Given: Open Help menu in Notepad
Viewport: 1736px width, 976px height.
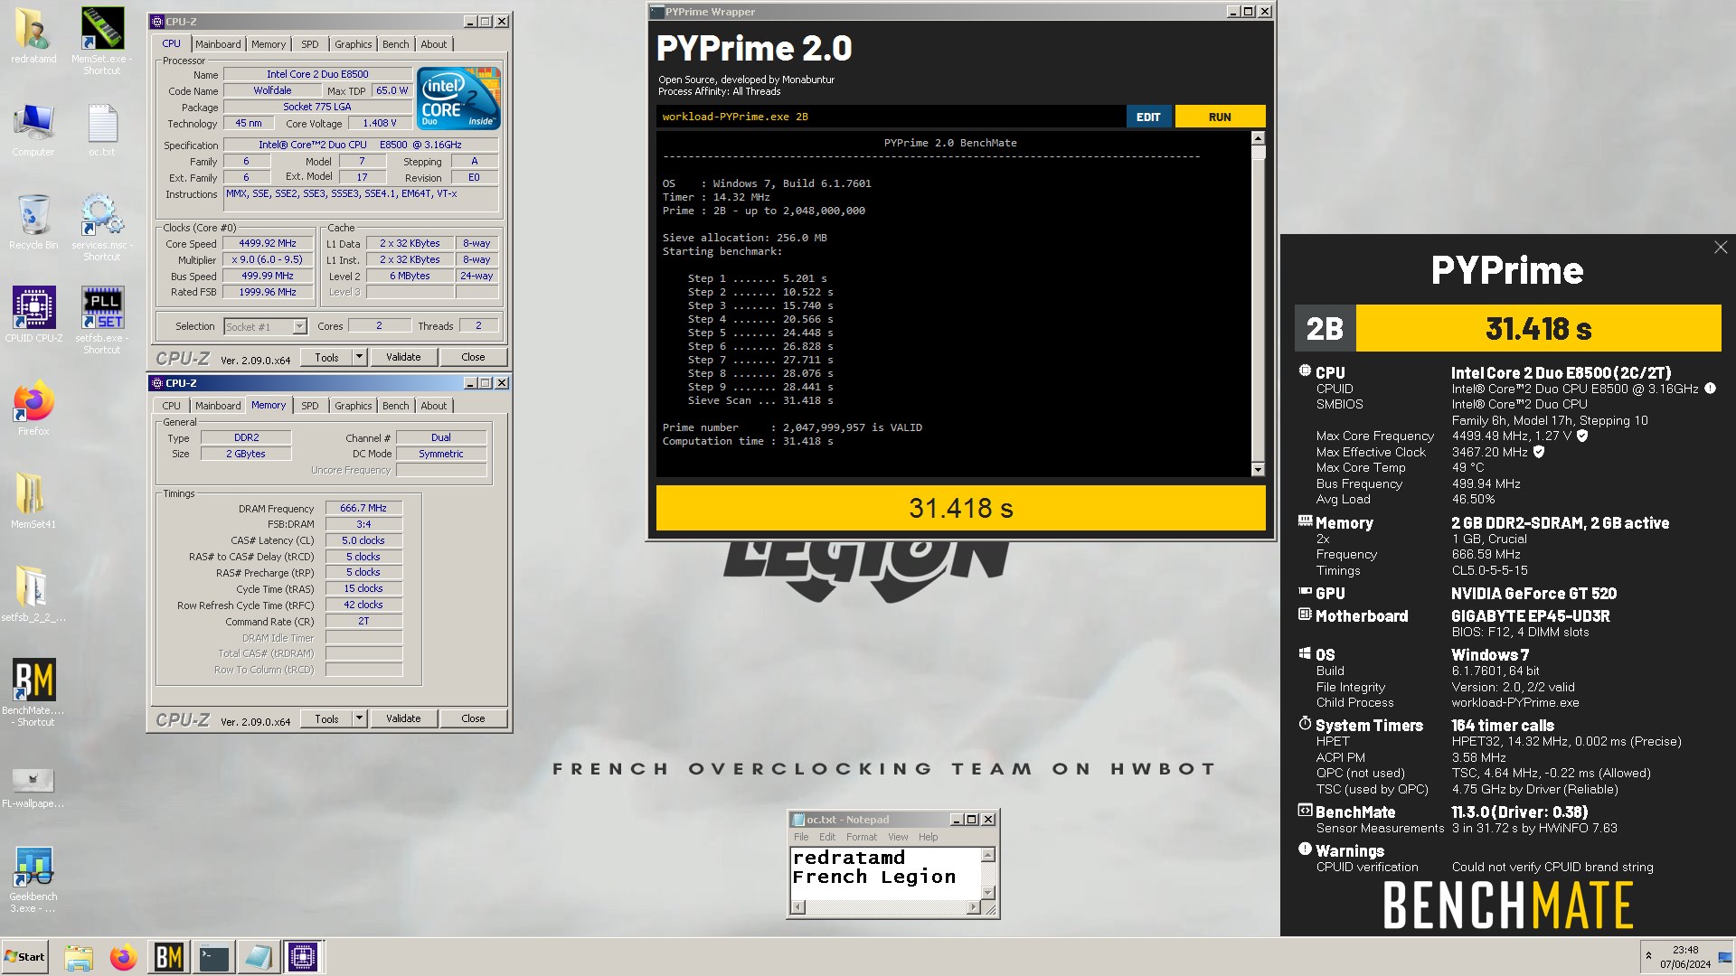Looking at the screenshot, I should point(929,837).
